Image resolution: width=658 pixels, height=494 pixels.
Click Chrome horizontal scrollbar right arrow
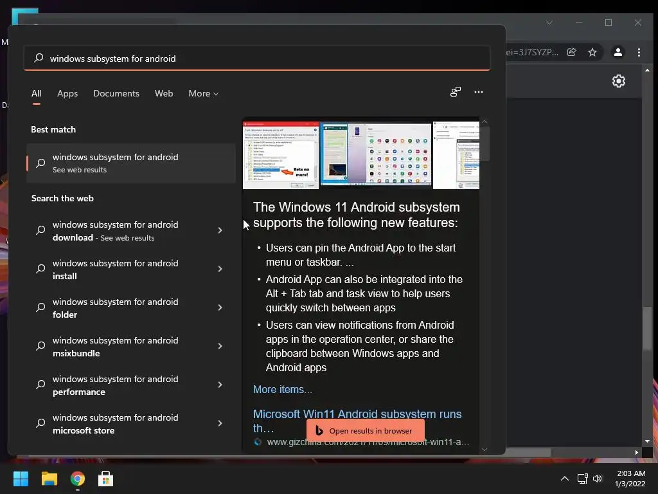coord(637,452)
